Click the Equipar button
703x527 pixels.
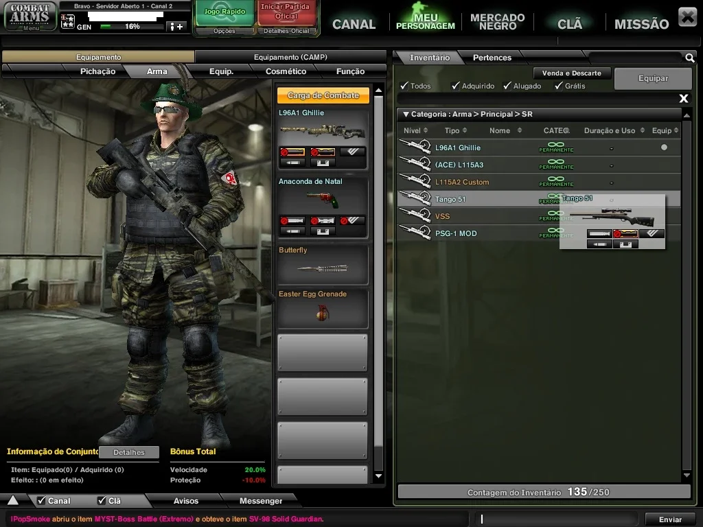653,78
